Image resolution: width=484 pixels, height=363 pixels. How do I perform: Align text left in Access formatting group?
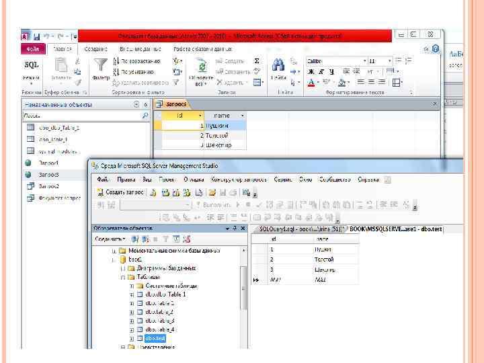point(360,82)
